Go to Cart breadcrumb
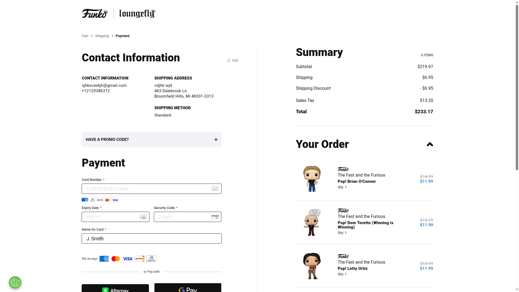The width and height of the screenshot is (519, 292). (85, 36)
